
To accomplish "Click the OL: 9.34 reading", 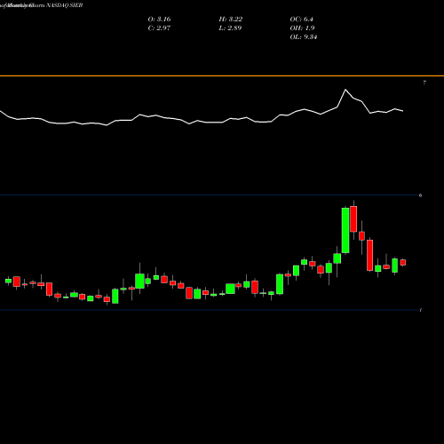I will [x=304, y=37].
